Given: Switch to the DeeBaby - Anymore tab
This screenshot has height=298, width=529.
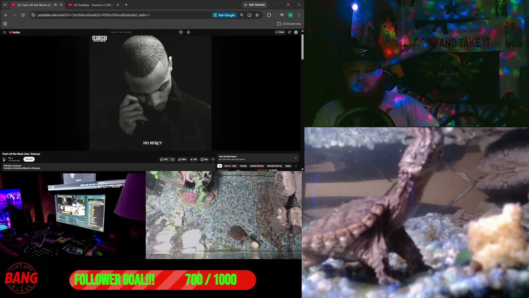Looking at the screenshot, I should click(x=93, y=5).
